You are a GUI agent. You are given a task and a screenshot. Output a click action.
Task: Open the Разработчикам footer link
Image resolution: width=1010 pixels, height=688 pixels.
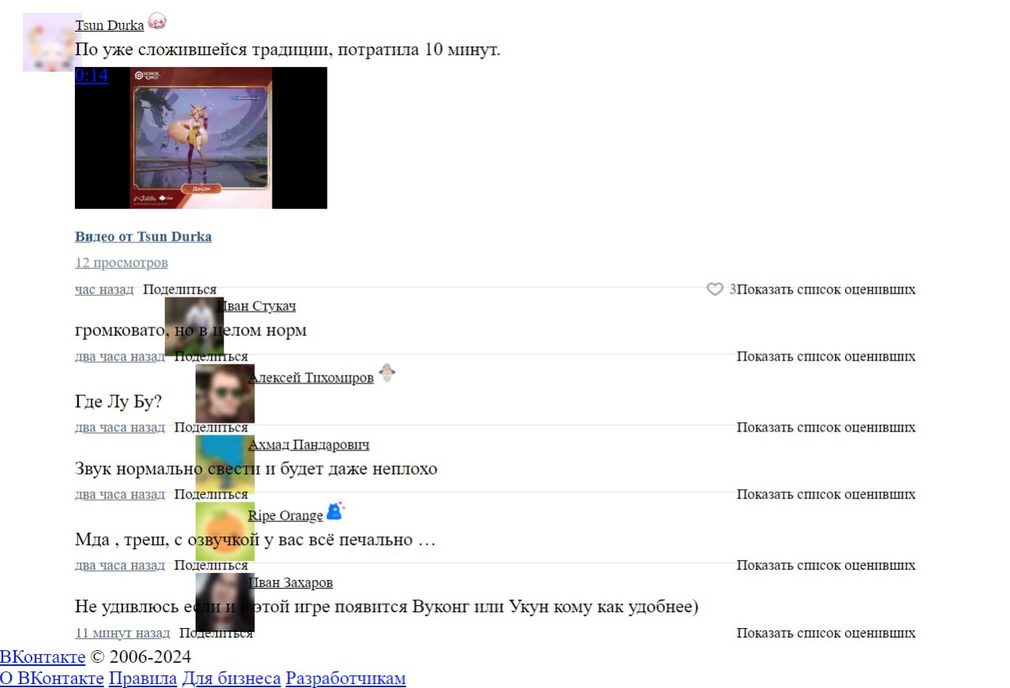[346, 679]
